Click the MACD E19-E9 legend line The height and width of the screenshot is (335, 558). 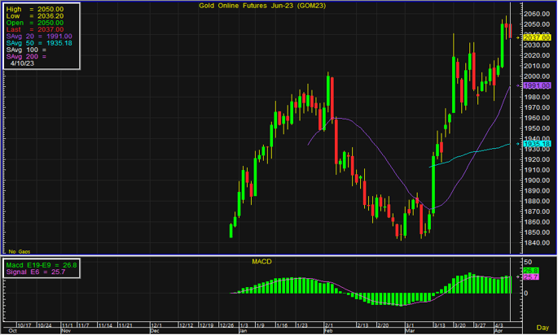[x=41, y=265]
